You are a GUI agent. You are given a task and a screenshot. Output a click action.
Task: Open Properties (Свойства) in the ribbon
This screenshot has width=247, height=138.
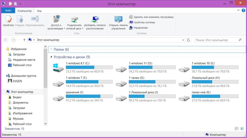[x=8, y=21]
